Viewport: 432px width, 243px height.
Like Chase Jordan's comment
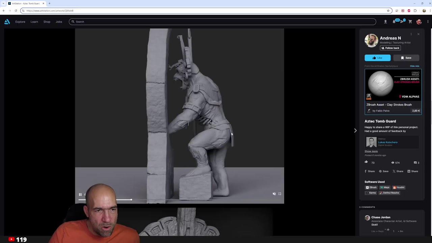(x=373, y=231)
